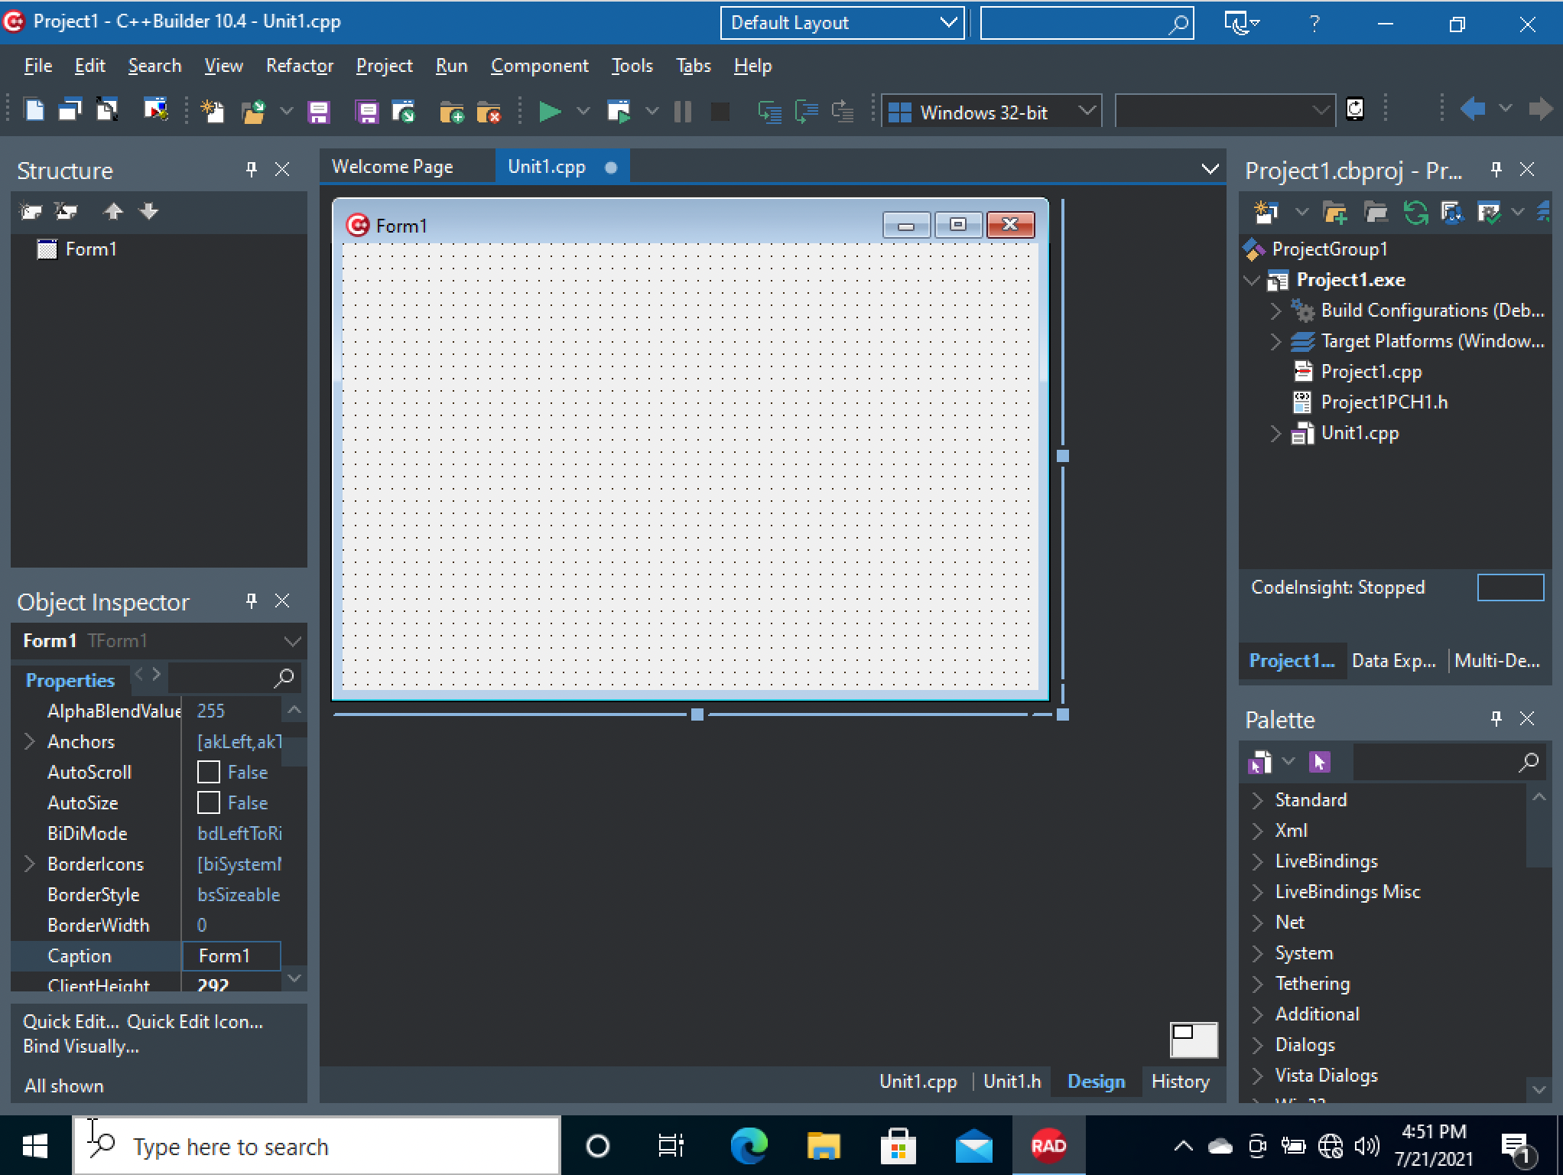Click the Forward navigation arrow

[x=1541, y=109]
